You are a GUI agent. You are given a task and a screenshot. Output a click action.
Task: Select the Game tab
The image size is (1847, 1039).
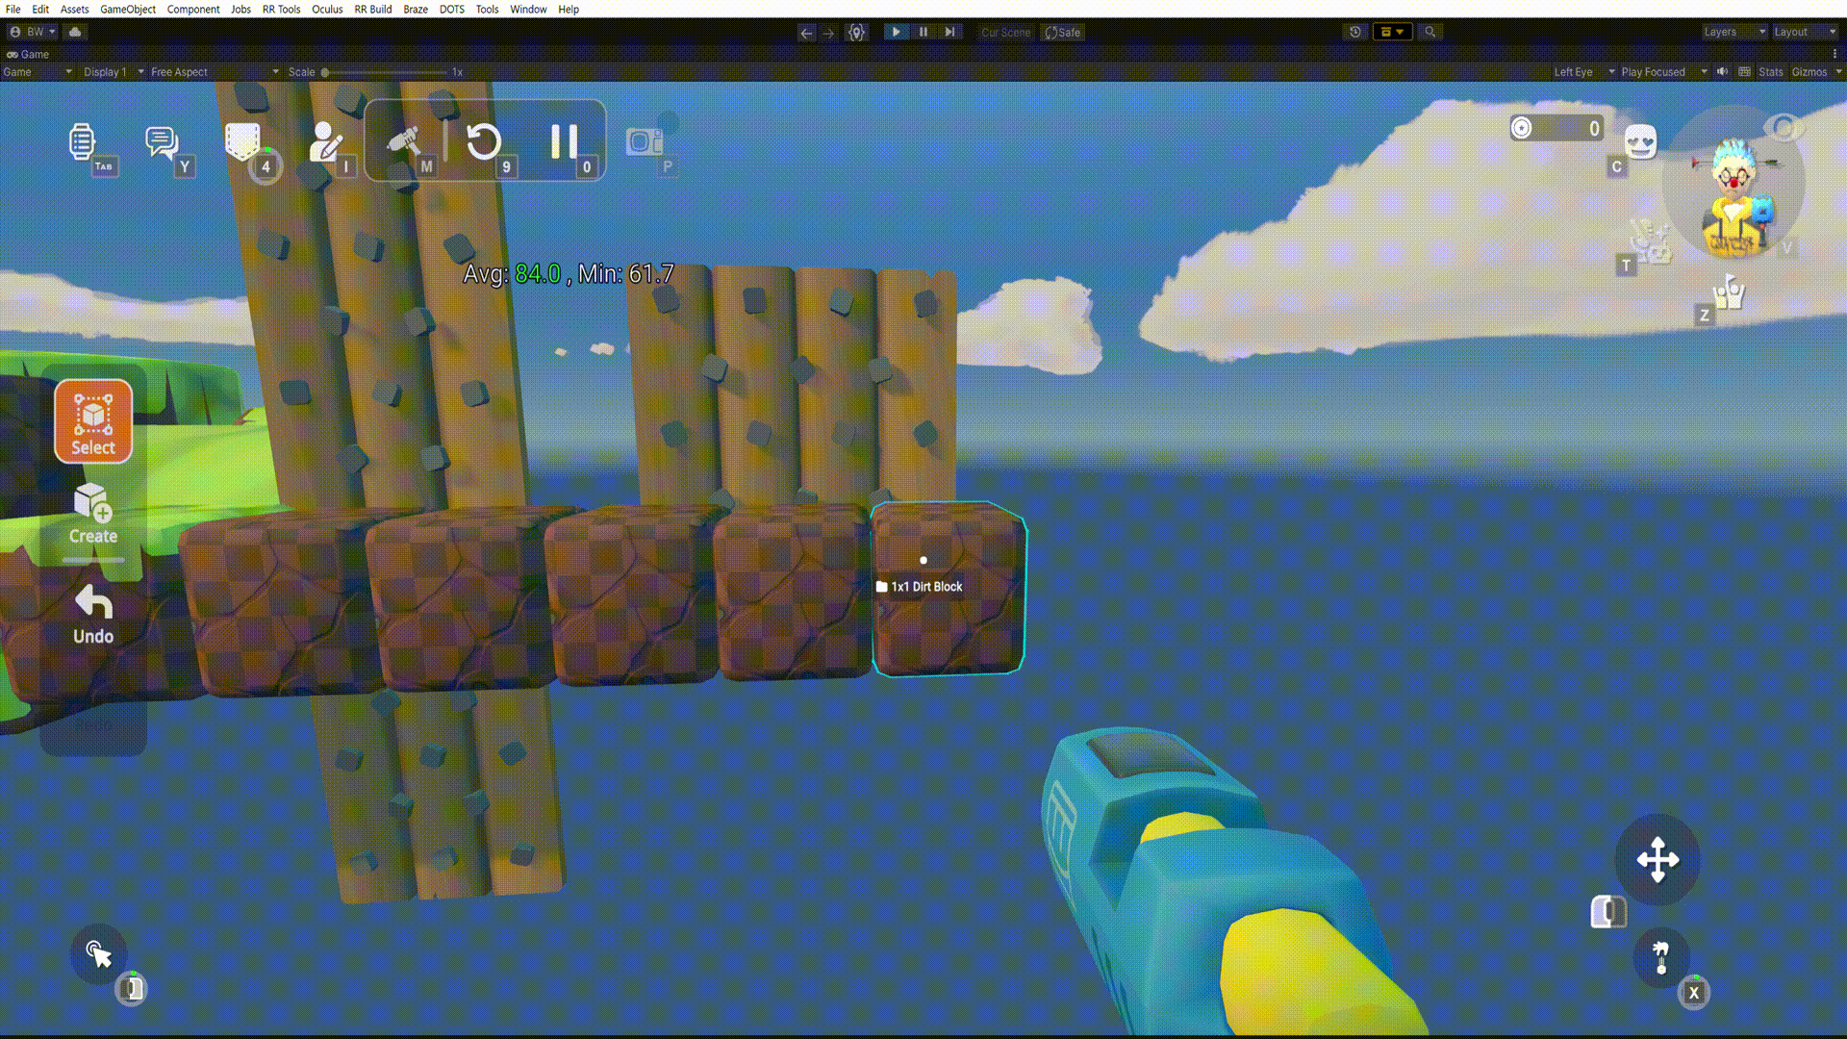click(x=28, y=54)
